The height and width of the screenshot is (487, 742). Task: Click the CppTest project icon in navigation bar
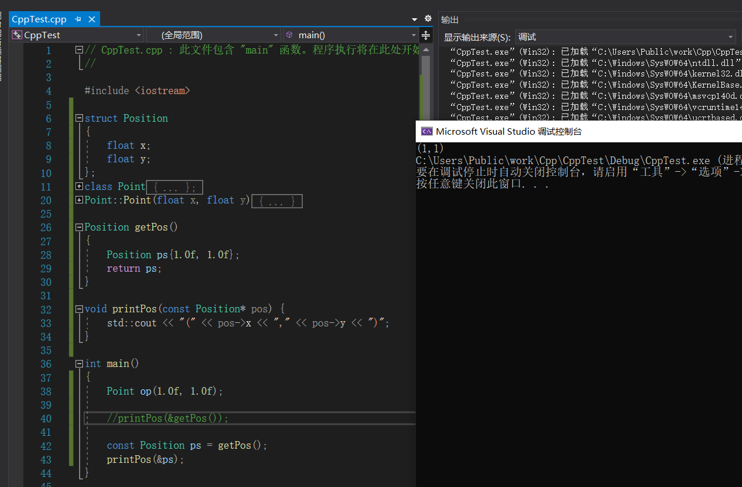[x=16, y=35]
